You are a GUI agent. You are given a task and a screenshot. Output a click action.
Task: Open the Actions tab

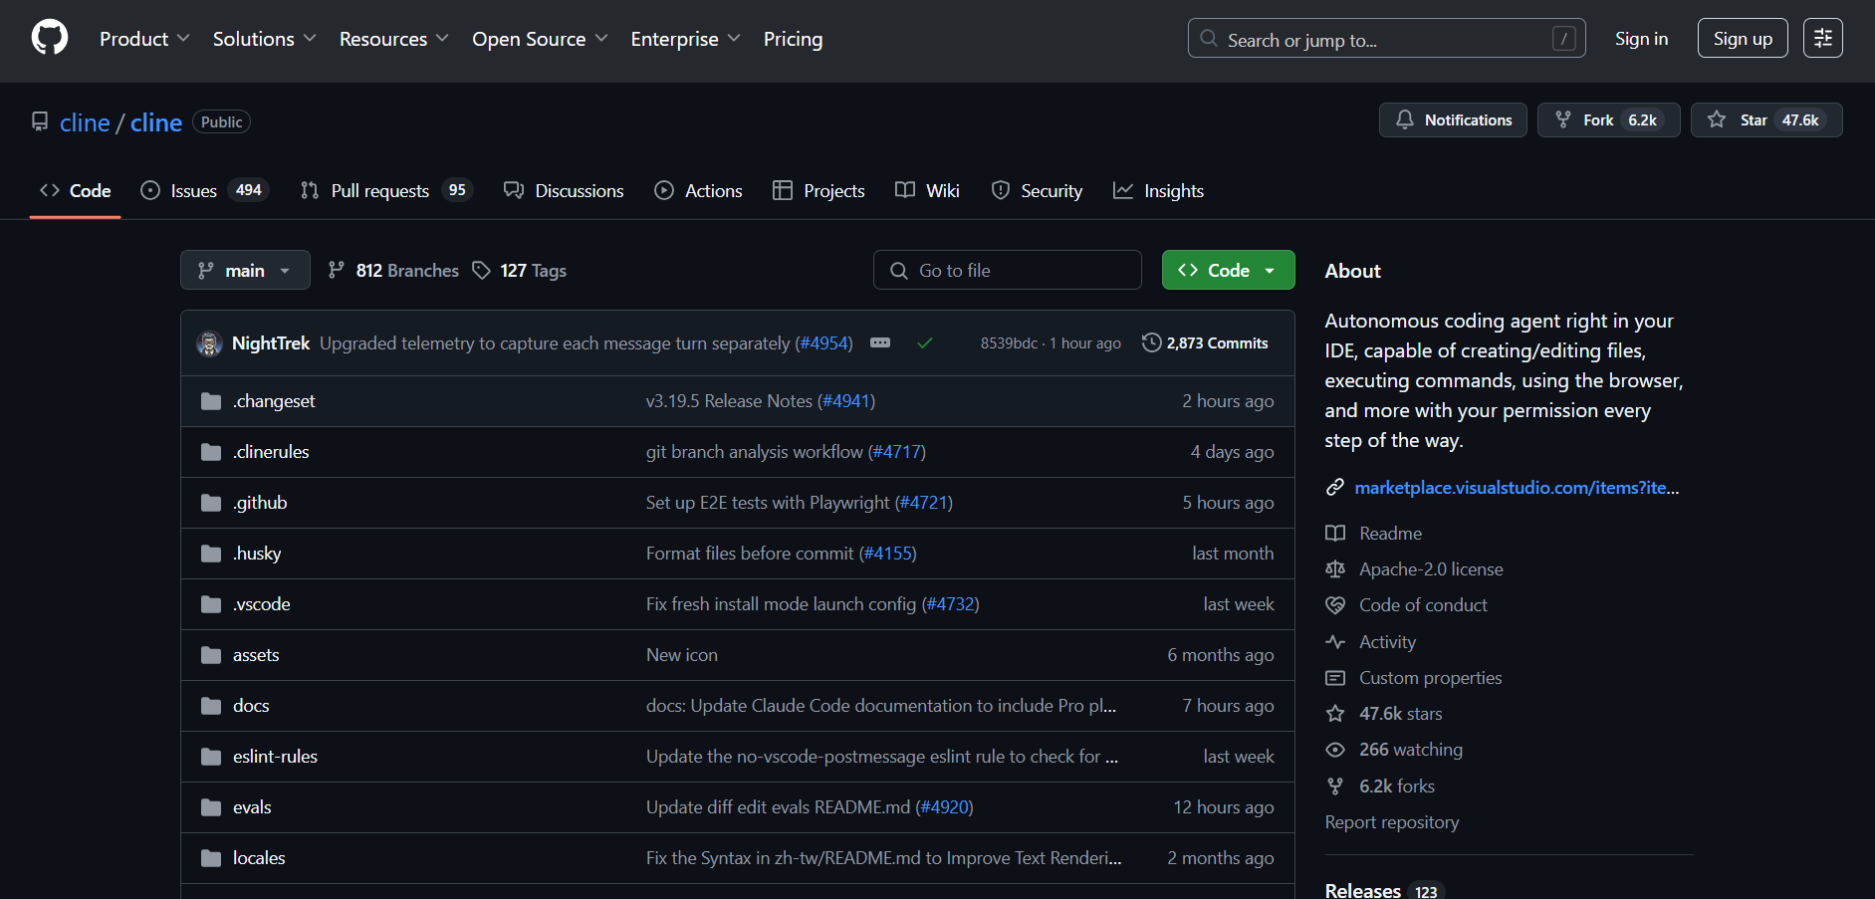coord(698,190)
